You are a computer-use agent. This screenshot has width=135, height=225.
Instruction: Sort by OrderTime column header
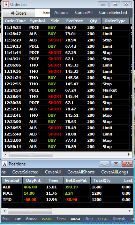[16, 21]
